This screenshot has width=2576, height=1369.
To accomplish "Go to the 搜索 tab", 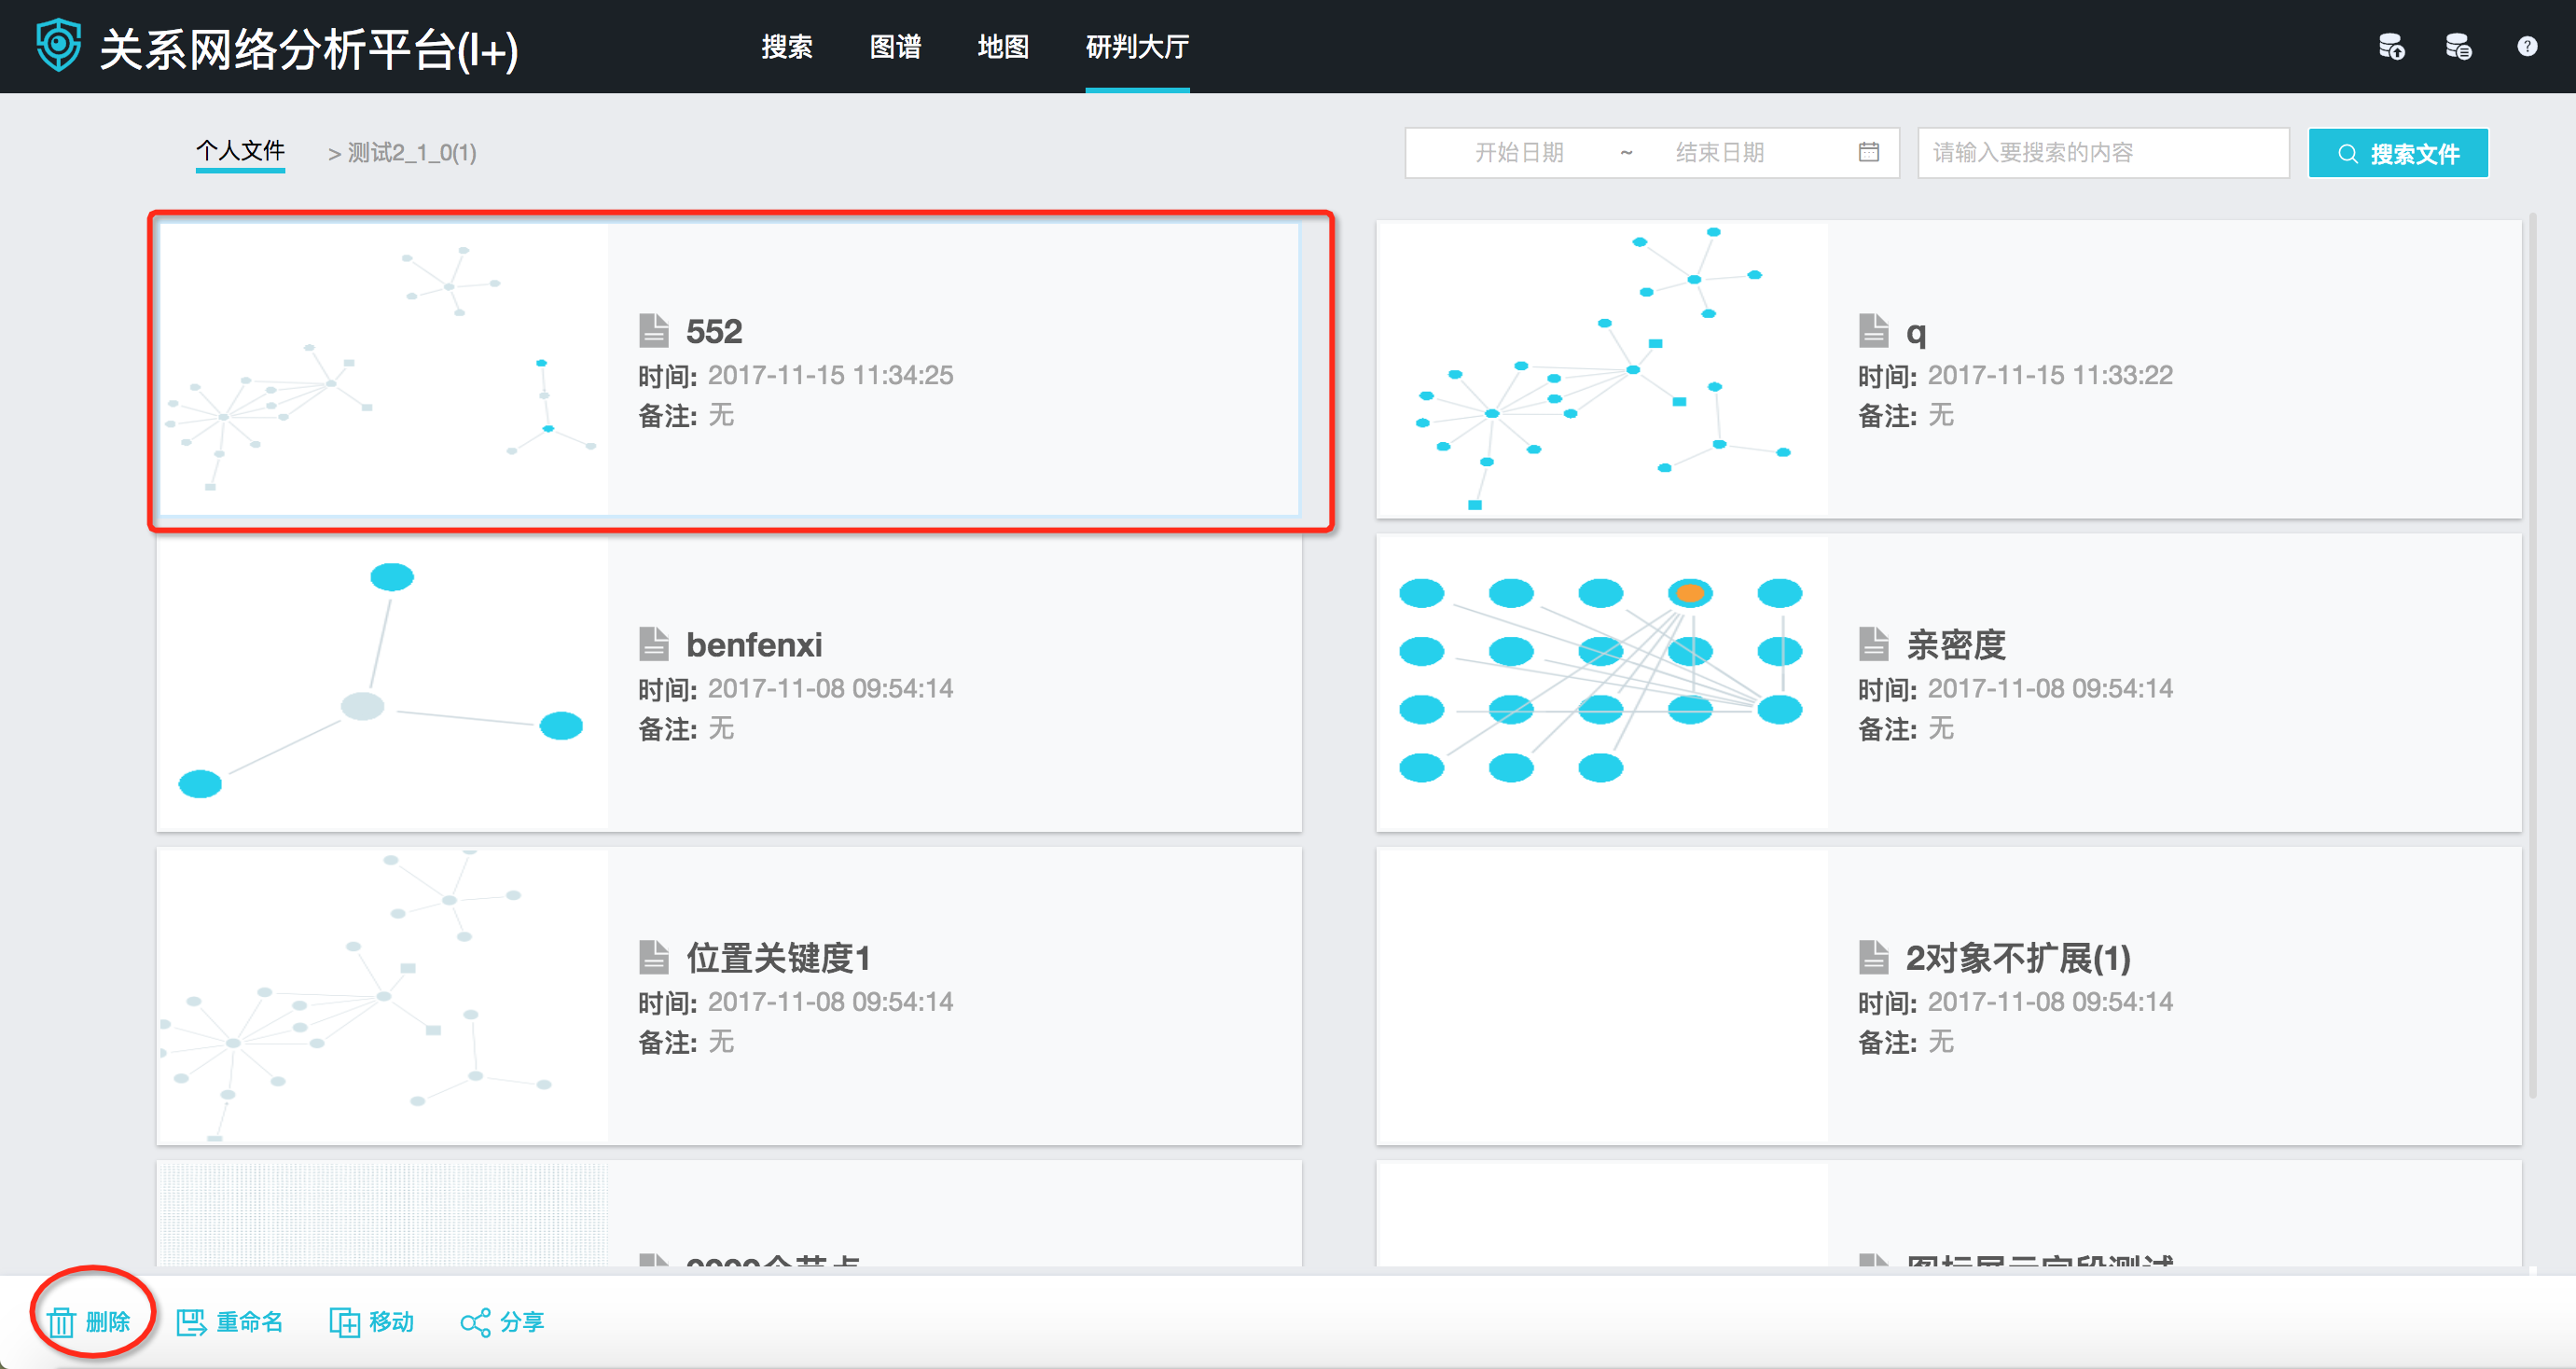I will point(787,46).
